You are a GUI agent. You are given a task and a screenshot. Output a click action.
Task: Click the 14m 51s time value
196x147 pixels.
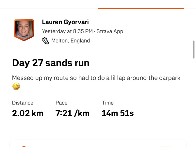click(118, 113)
